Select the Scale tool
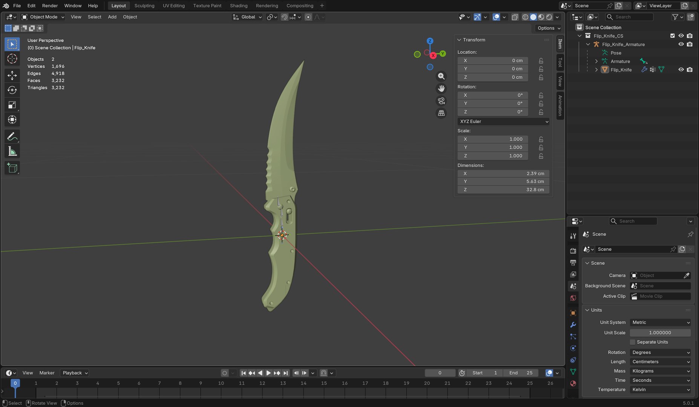This screenshot has height=407, width=699. click(12, 105)
